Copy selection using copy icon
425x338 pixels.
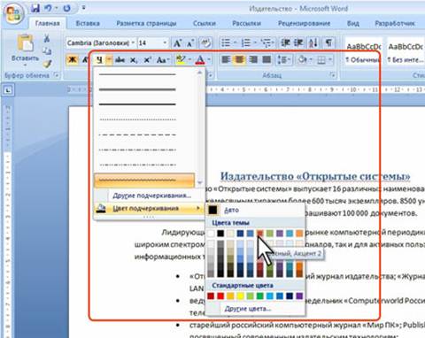click(x=47, y=50)
